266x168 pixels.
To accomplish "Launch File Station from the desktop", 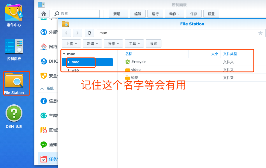I will [x=14, y=82].
